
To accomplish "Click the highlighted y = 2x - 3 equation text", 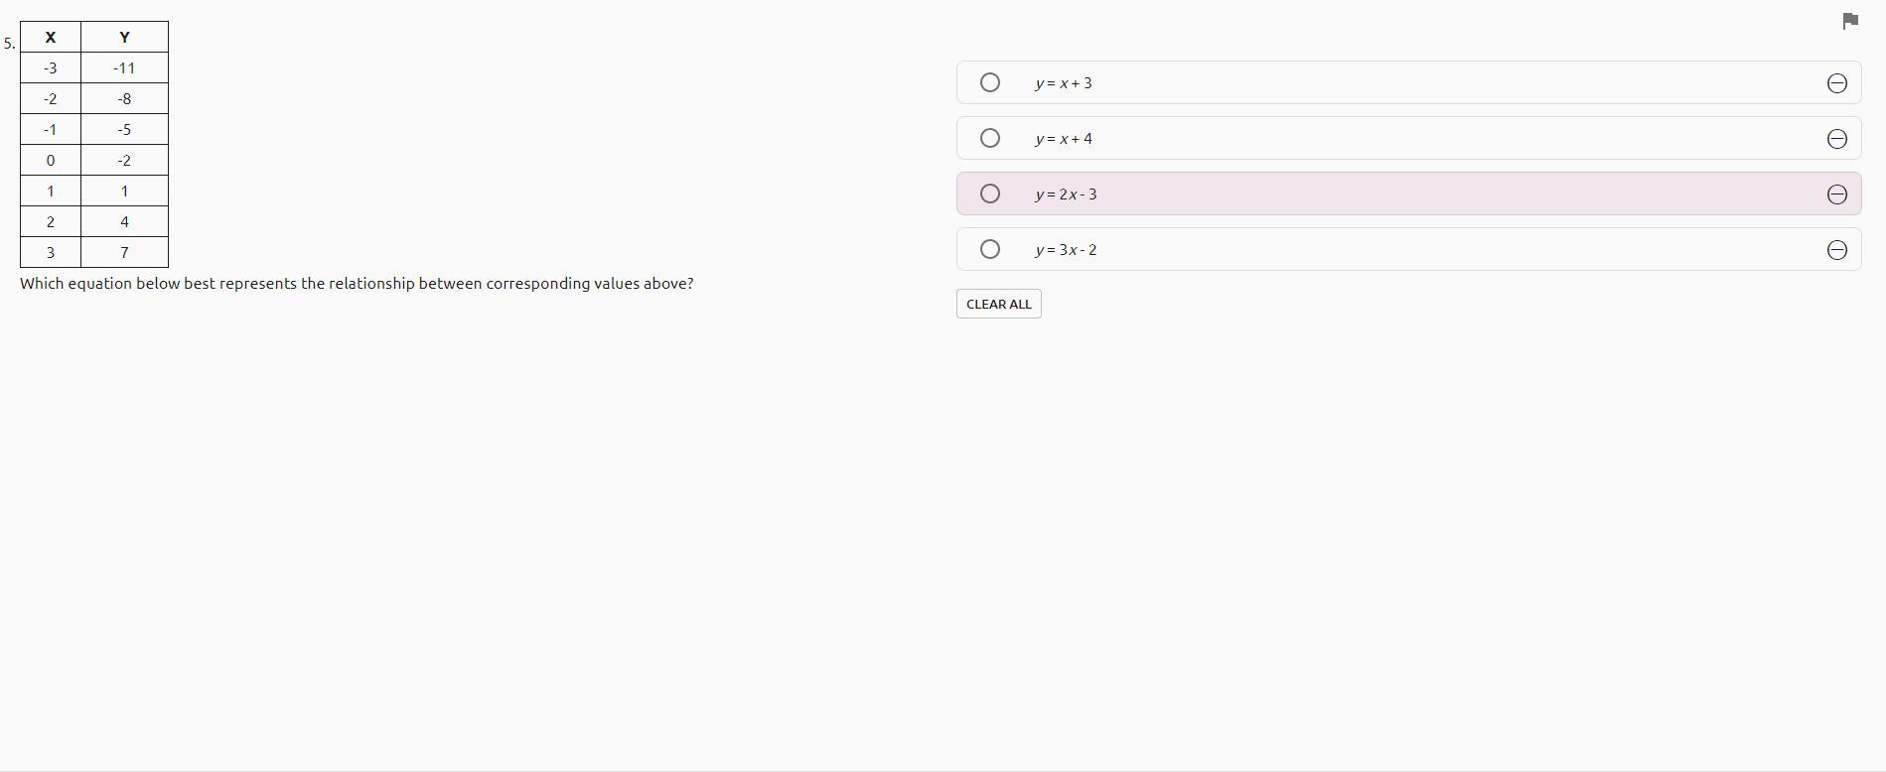I will 1066,194.
